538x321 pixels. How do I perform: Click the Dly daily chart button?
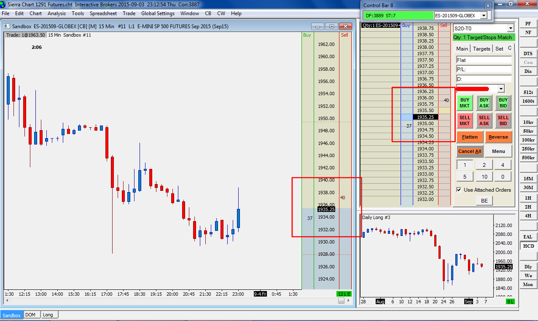[528, 267]
